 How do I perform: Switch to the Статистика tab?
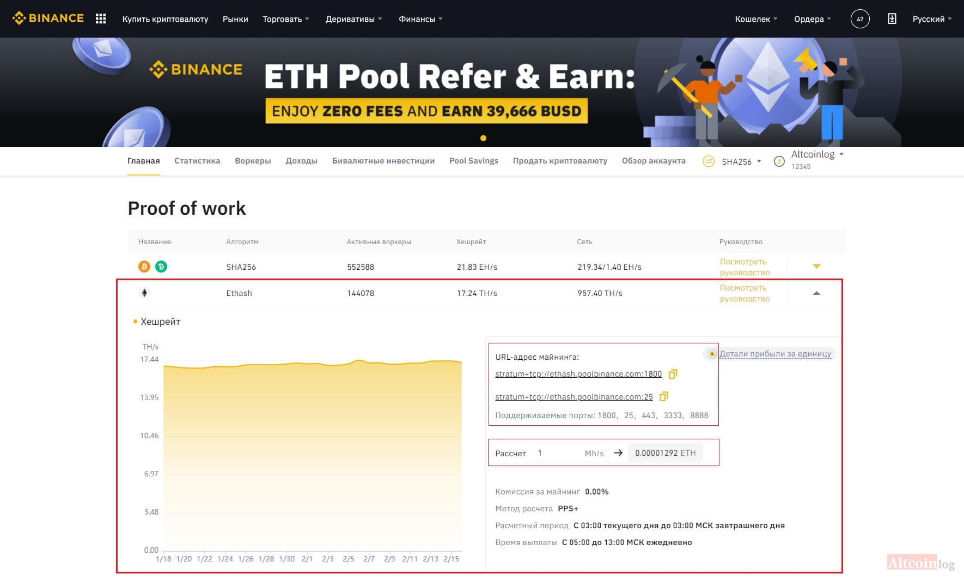[197, 161]
